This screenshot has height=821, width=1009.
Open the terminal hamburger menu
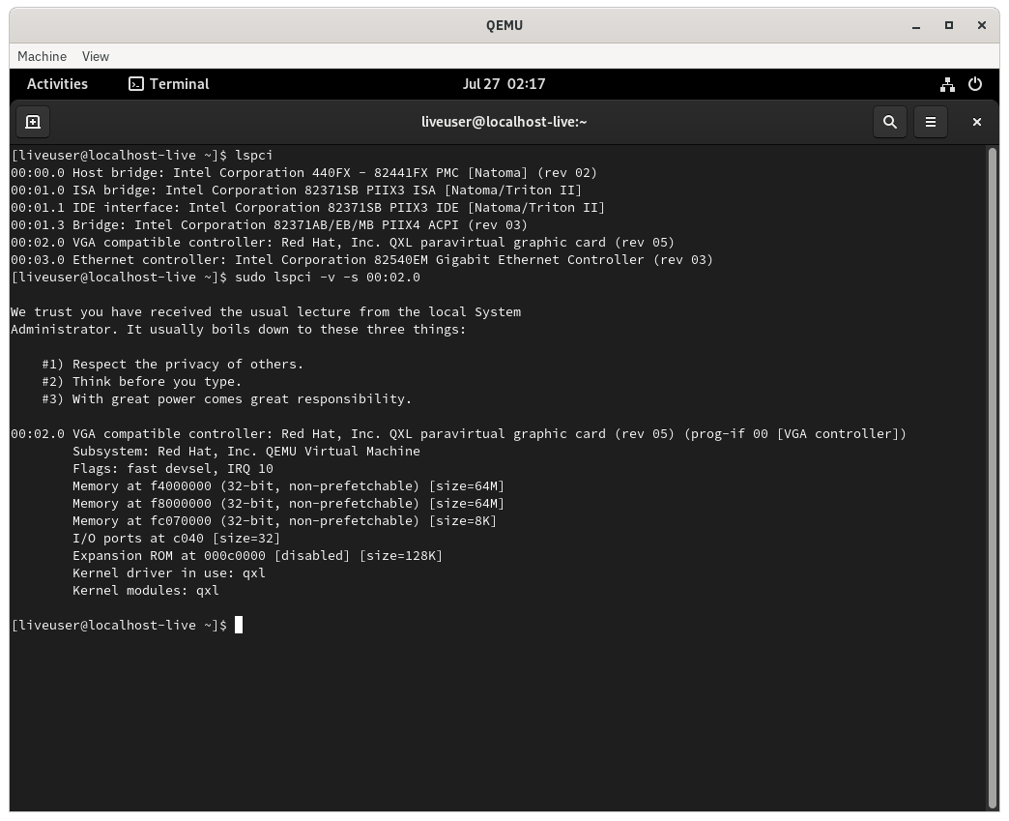coord(931,122)
